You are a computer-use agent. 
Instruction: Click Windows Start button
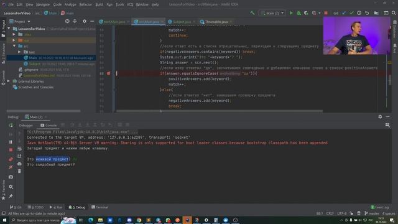[4, 220]
